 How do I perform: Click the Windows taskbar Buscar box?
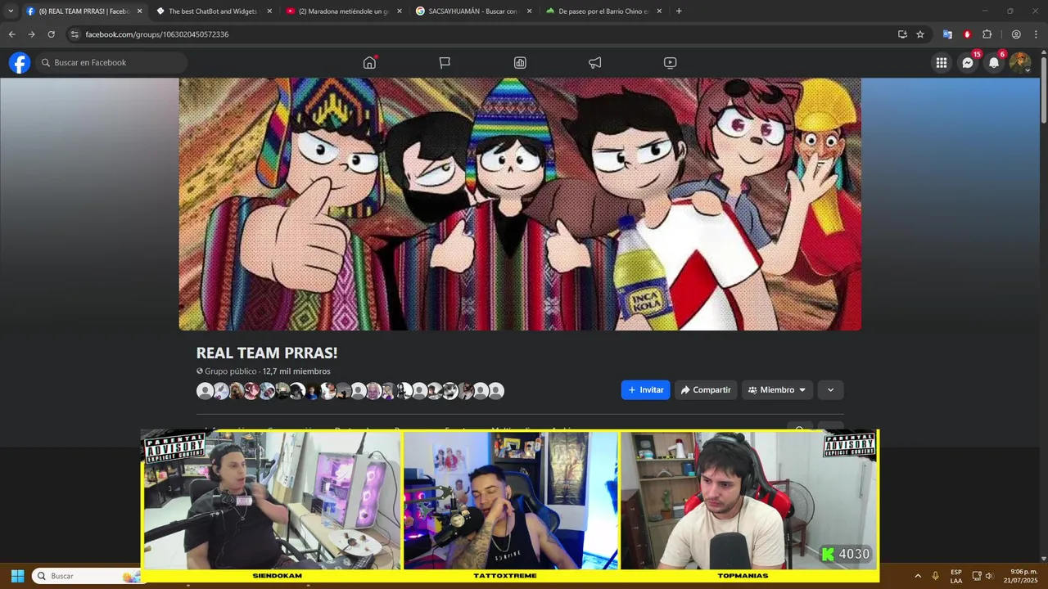click(87, 576)
